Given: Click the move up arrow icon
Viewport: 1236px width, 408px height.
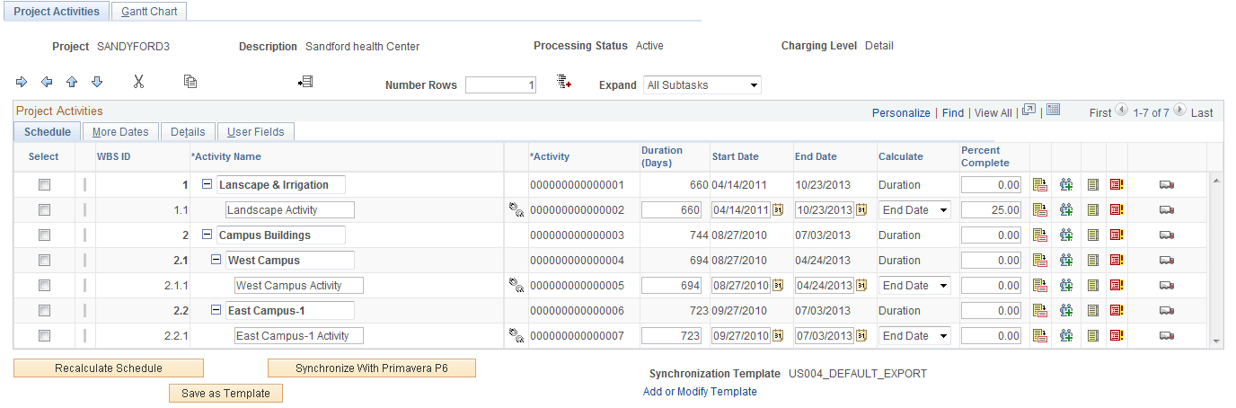Looking at the screenshot, I should [72, 82].
